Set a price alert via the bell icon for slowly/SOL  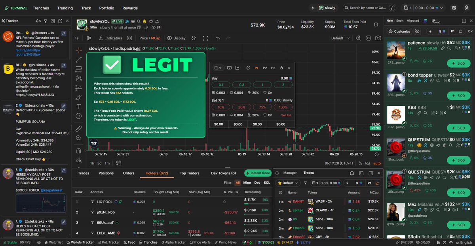tap(157, 21)
